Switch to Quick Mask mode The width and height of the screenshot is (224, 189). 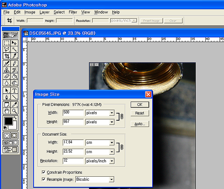point(14,136)
